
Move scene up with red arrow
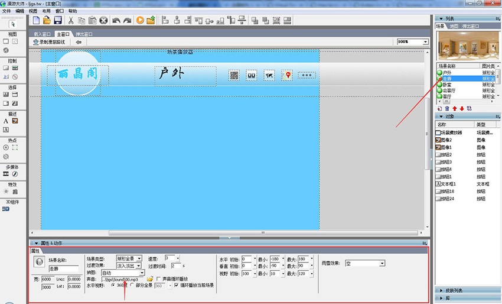point(454,108)
